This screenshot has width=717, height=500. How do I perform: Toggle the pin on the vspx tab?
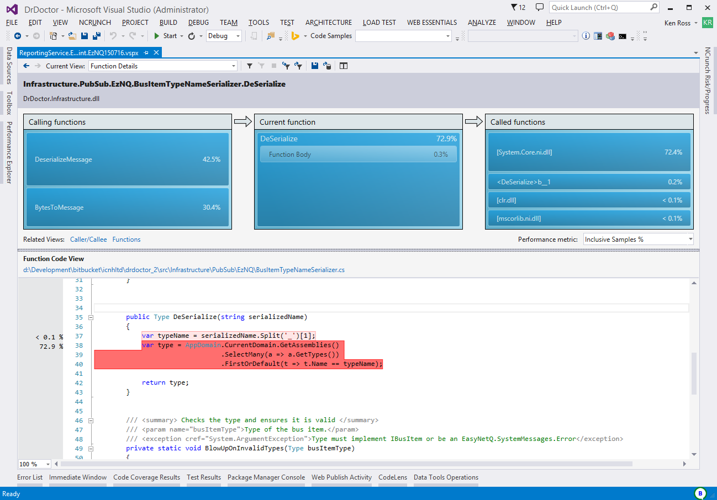(x=146, y=52)
